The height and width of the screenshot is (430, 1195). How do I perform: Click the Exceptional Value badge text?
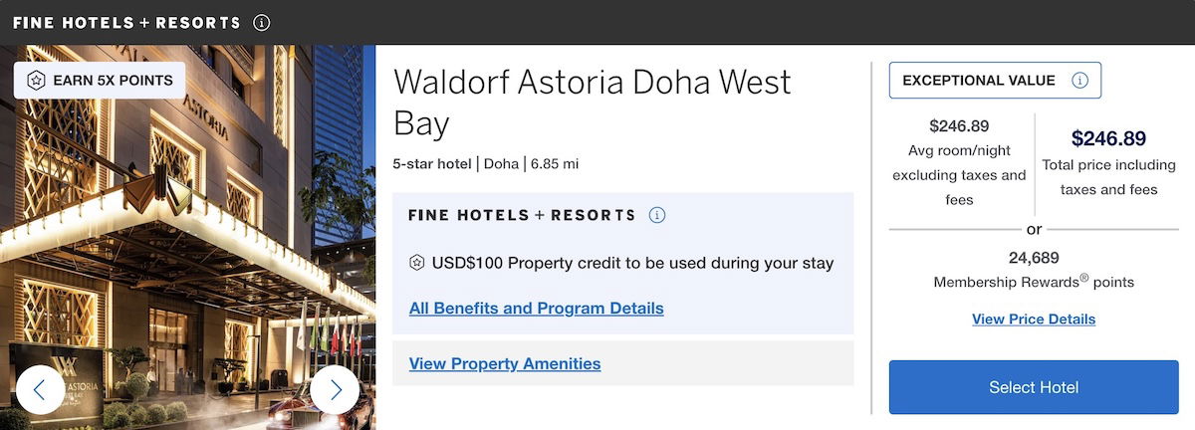979,81
